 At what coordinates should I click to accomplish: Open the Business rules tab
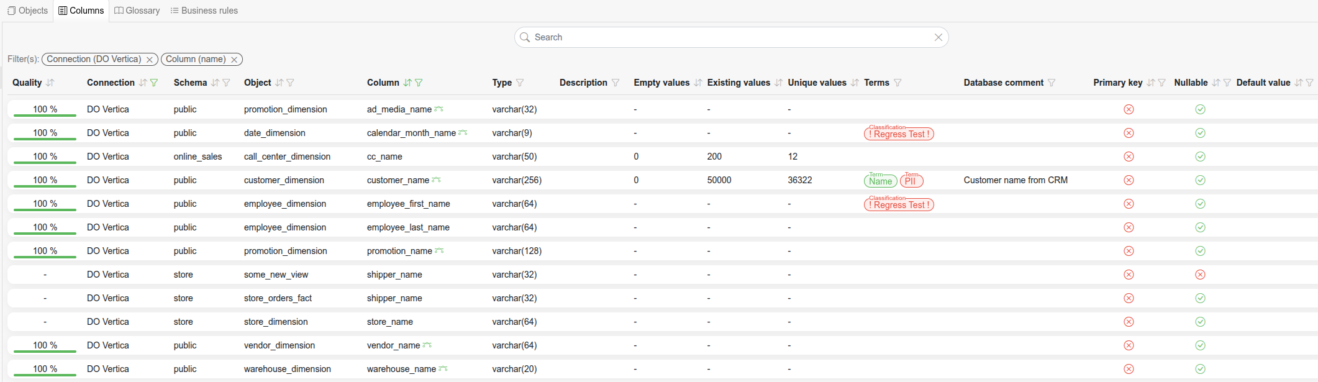coord(204,11)
